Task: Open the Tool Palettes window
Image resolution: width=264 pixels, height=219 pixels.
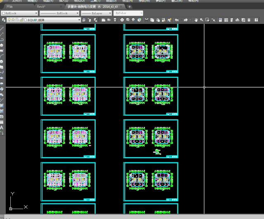Action: click(x=232, y=20)
